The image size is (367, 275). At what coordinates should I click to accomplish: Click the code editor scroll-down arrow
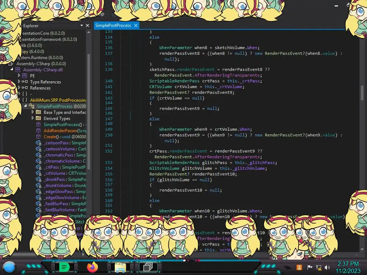[362, 249]
